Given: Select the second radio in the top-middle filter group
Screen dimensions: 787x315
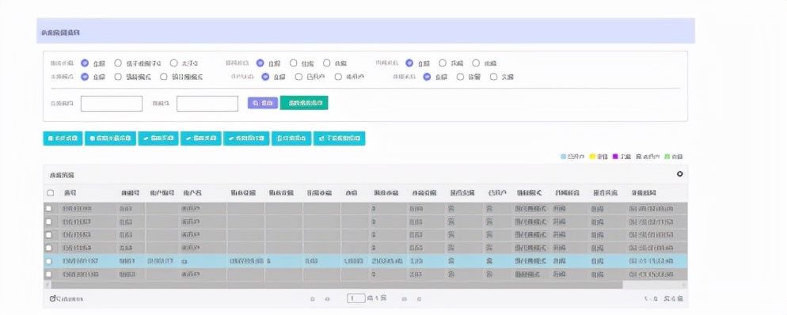Looking at the screenshot, I should click(x=294, y=63).
